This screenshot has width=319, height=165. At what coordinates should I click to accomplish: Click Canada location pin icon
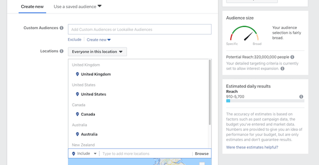(x=77, y=114)
